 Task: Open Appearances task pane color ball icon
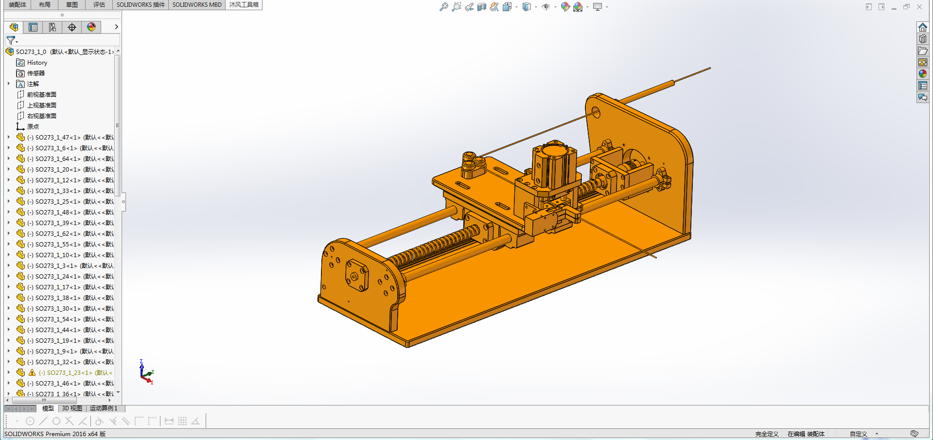tap(922, 74)
